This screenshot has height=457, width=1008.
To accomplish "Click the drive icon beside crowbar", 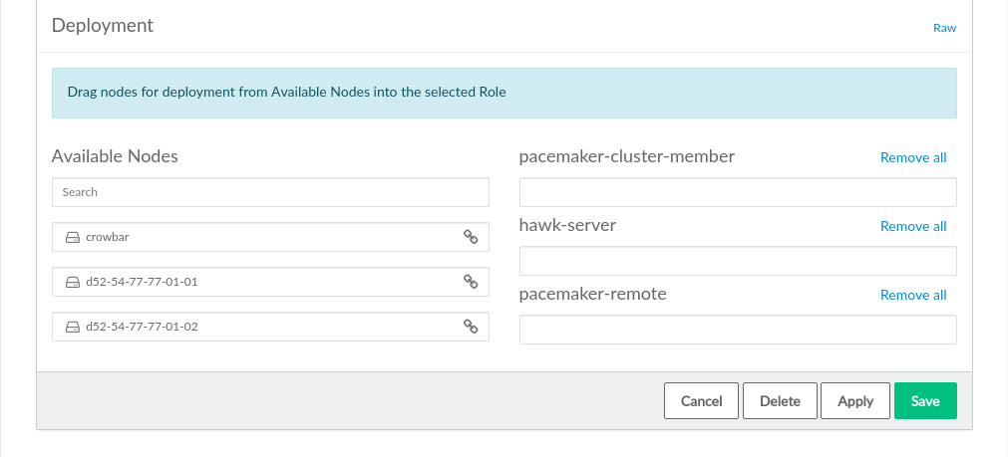I will pyautogui.click(x=72, y=238).
